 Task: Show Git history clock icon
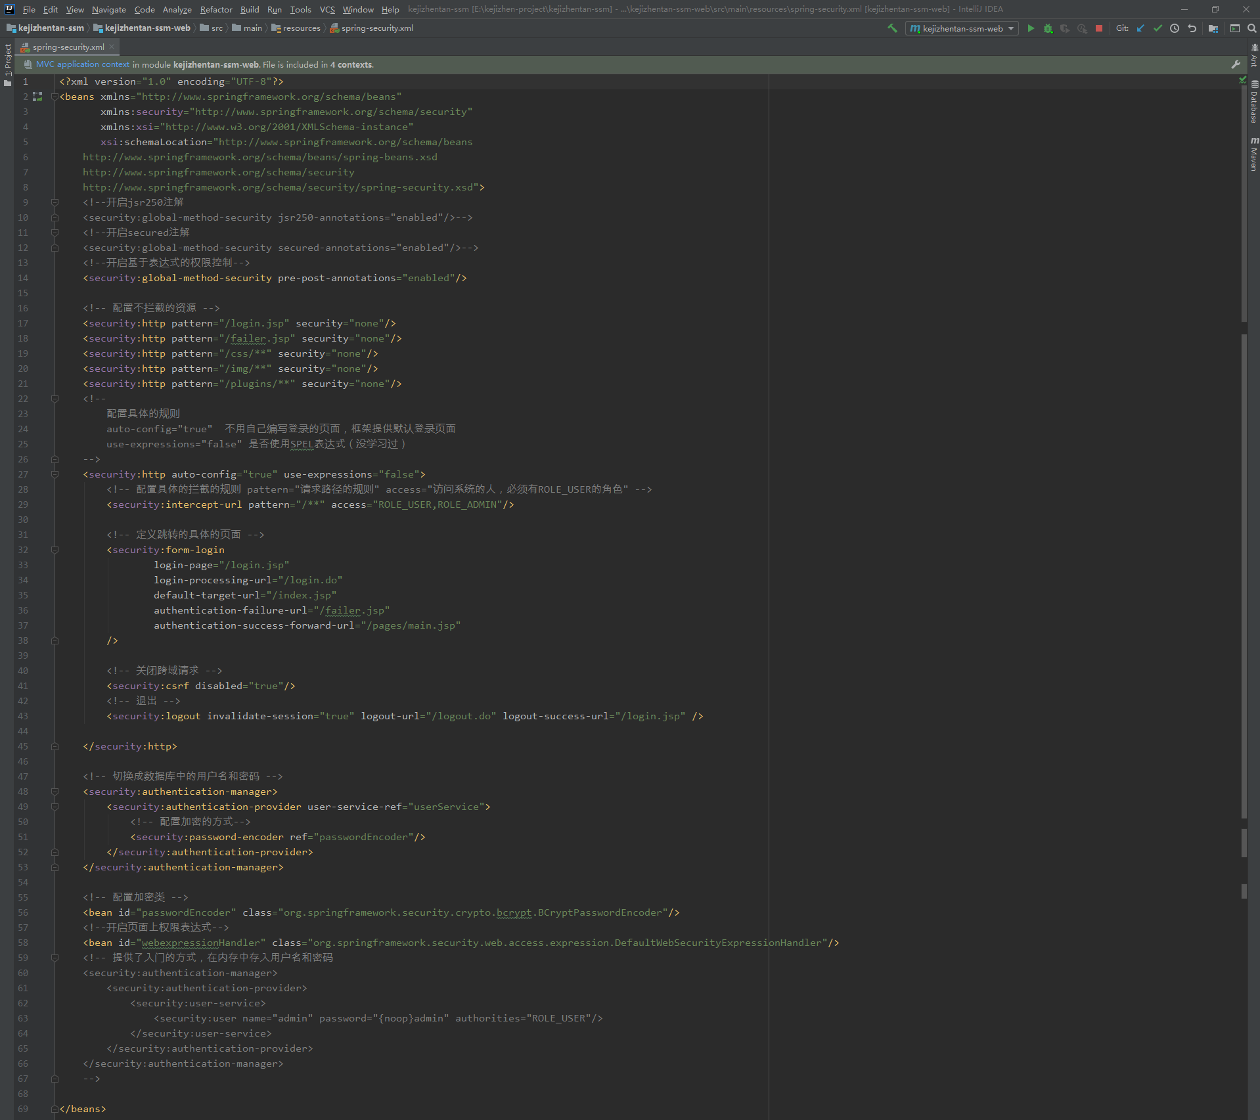[1175, 28]
